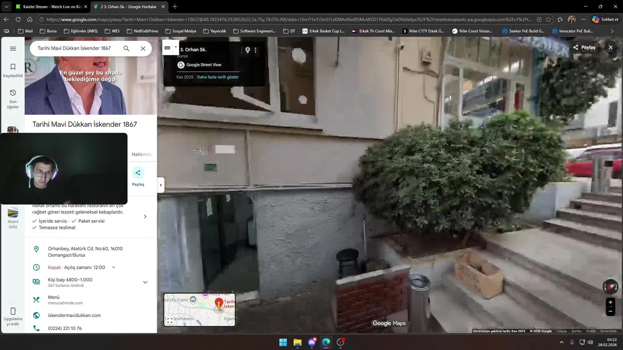Click inside the Maps search input field
This screenshot has width=623, height=350.
point(74,49)
